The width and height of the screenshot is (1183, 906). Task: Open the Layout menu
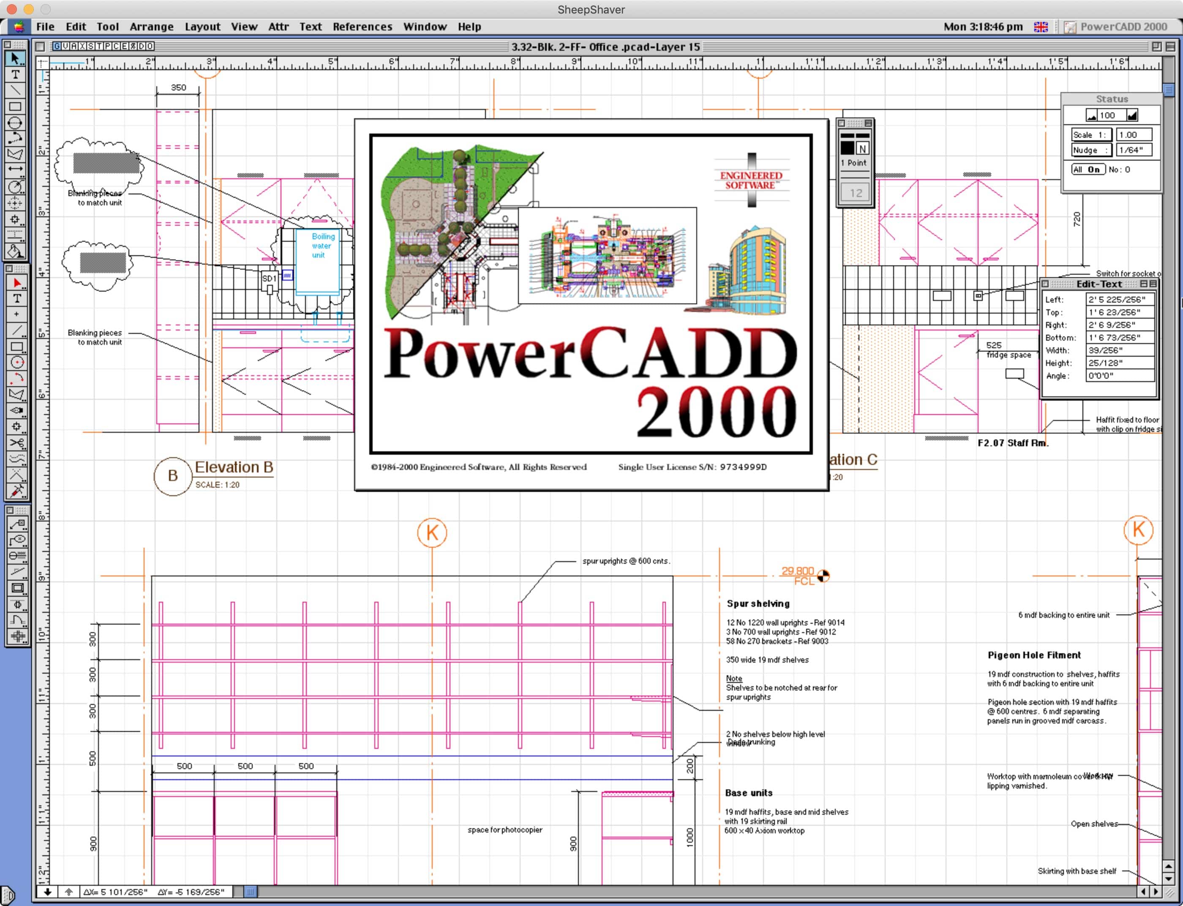202,27
